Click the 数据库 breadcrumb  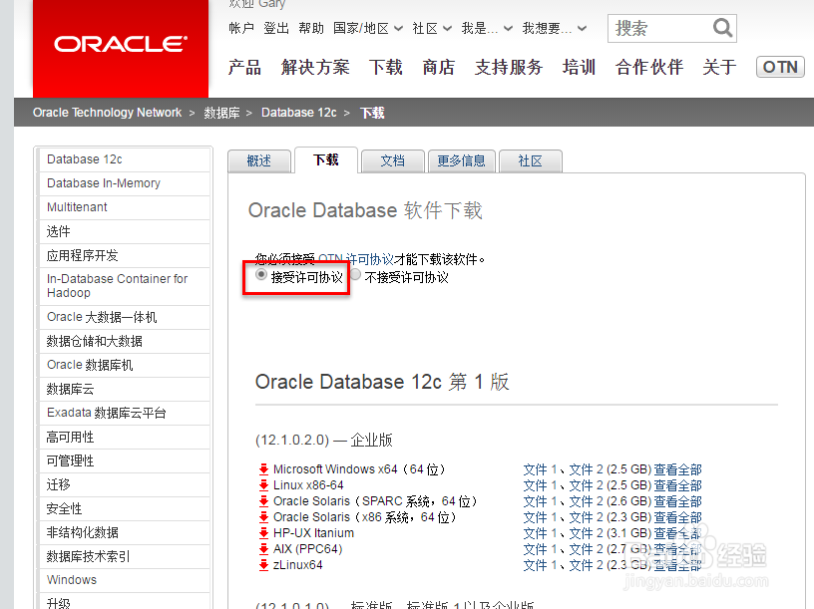[x=221, y=113]
